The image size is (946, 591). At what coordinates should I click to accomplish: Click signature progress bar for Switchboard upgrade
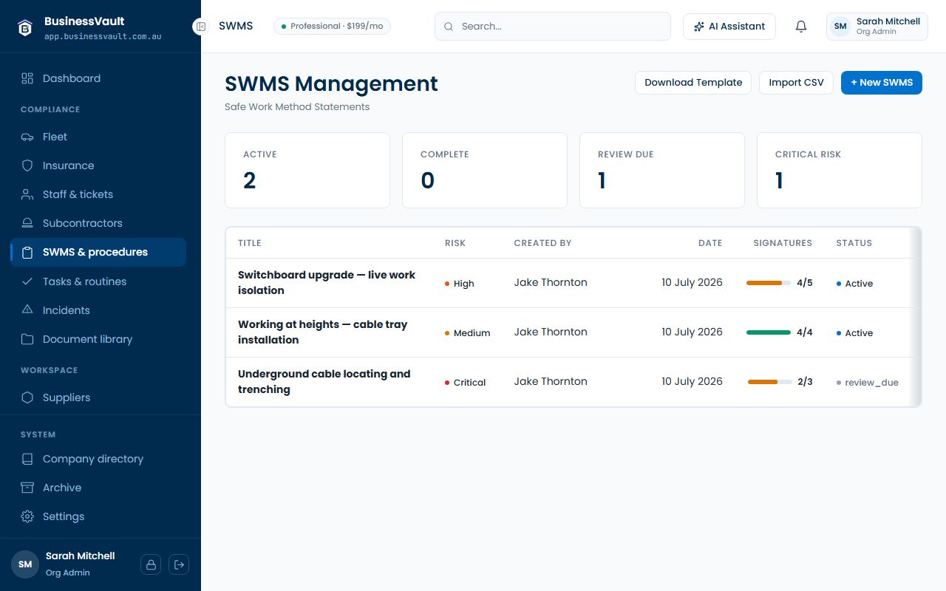[769, 283]
